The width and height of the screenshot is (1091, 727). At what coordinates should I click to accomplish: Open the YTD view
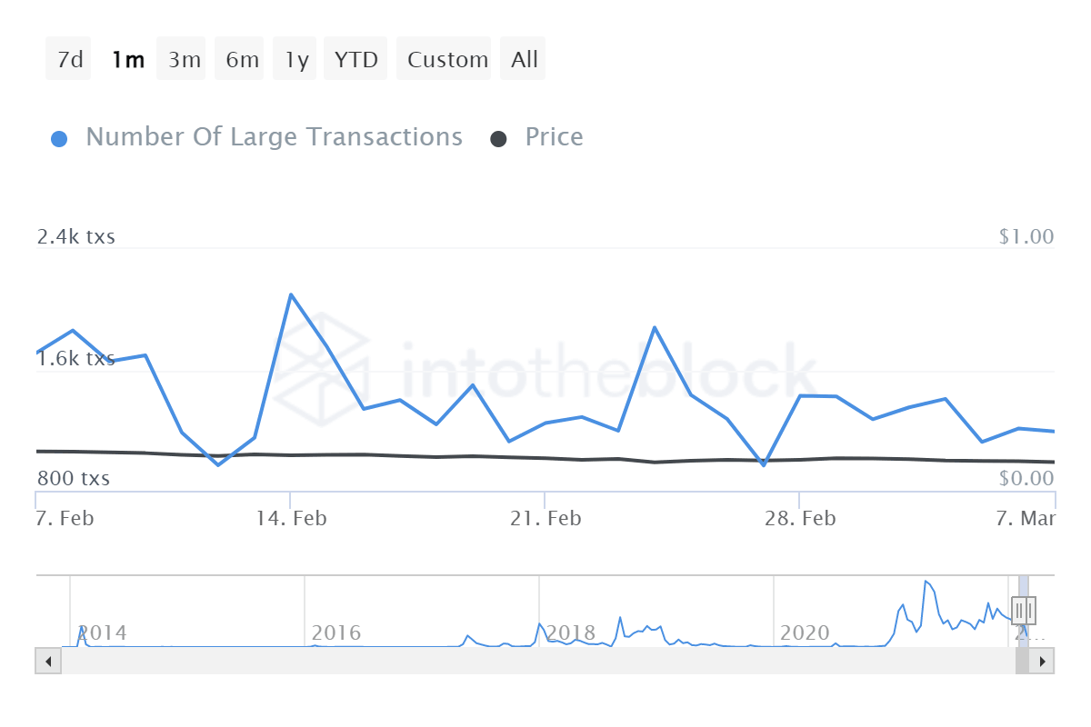pos(355,58)
